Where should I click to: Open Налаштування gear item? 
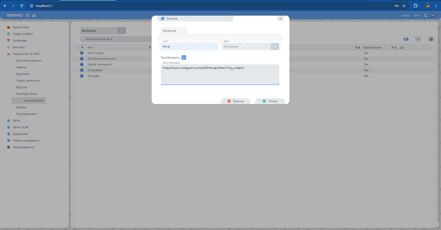click(x=24, y=147)
